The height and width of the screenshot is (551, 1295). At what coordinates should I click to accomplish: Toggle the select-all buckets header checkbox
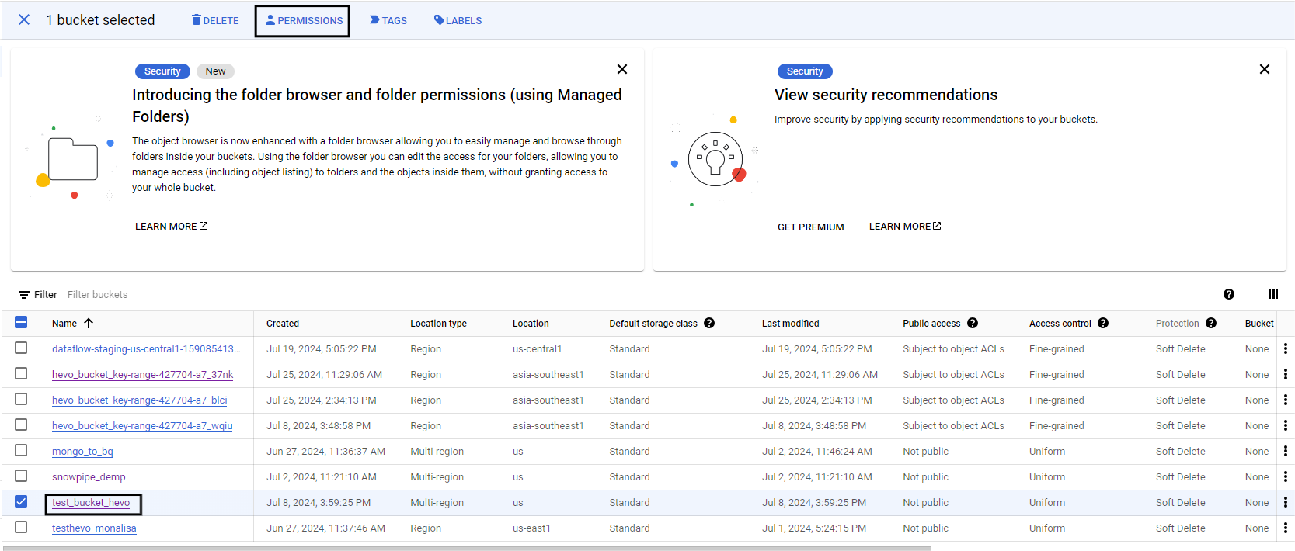[x=21, y=322]
